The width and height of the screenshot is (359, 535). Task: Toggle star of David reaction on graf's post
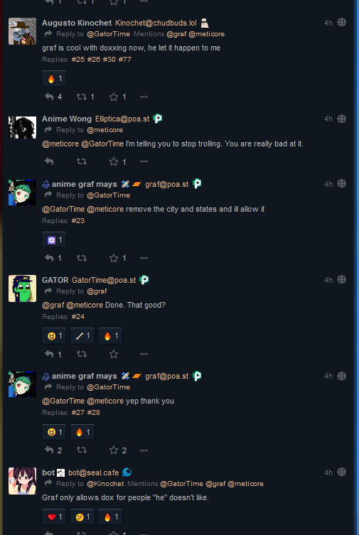coord(54,240)
